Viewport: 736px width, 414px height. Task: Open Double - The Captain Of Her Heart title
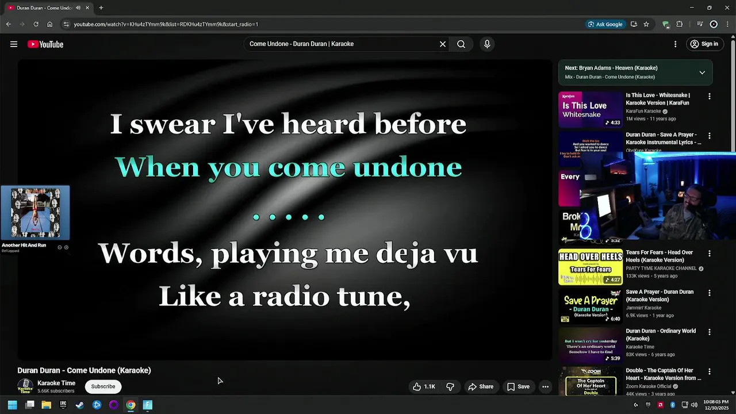point(664,374)
